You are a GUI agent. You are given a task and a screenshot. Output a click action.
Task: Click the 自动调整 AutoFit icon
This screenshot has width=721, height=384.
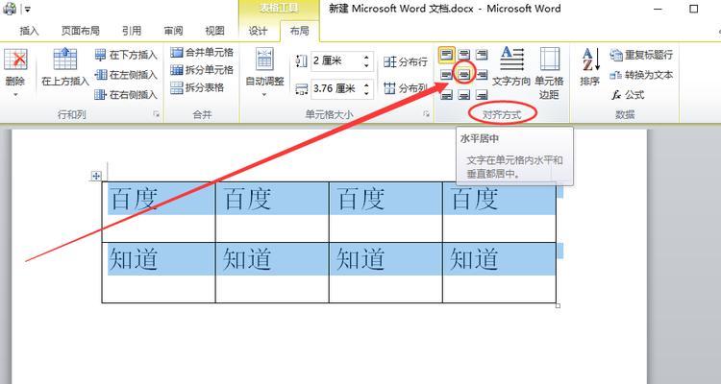click(x=265, y=60)
